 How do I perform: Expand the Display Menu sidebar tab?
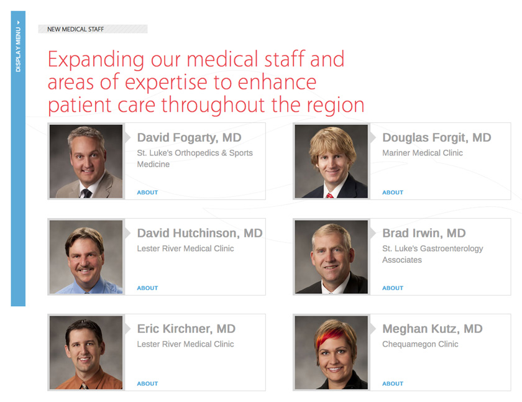[x=18, y=46]
